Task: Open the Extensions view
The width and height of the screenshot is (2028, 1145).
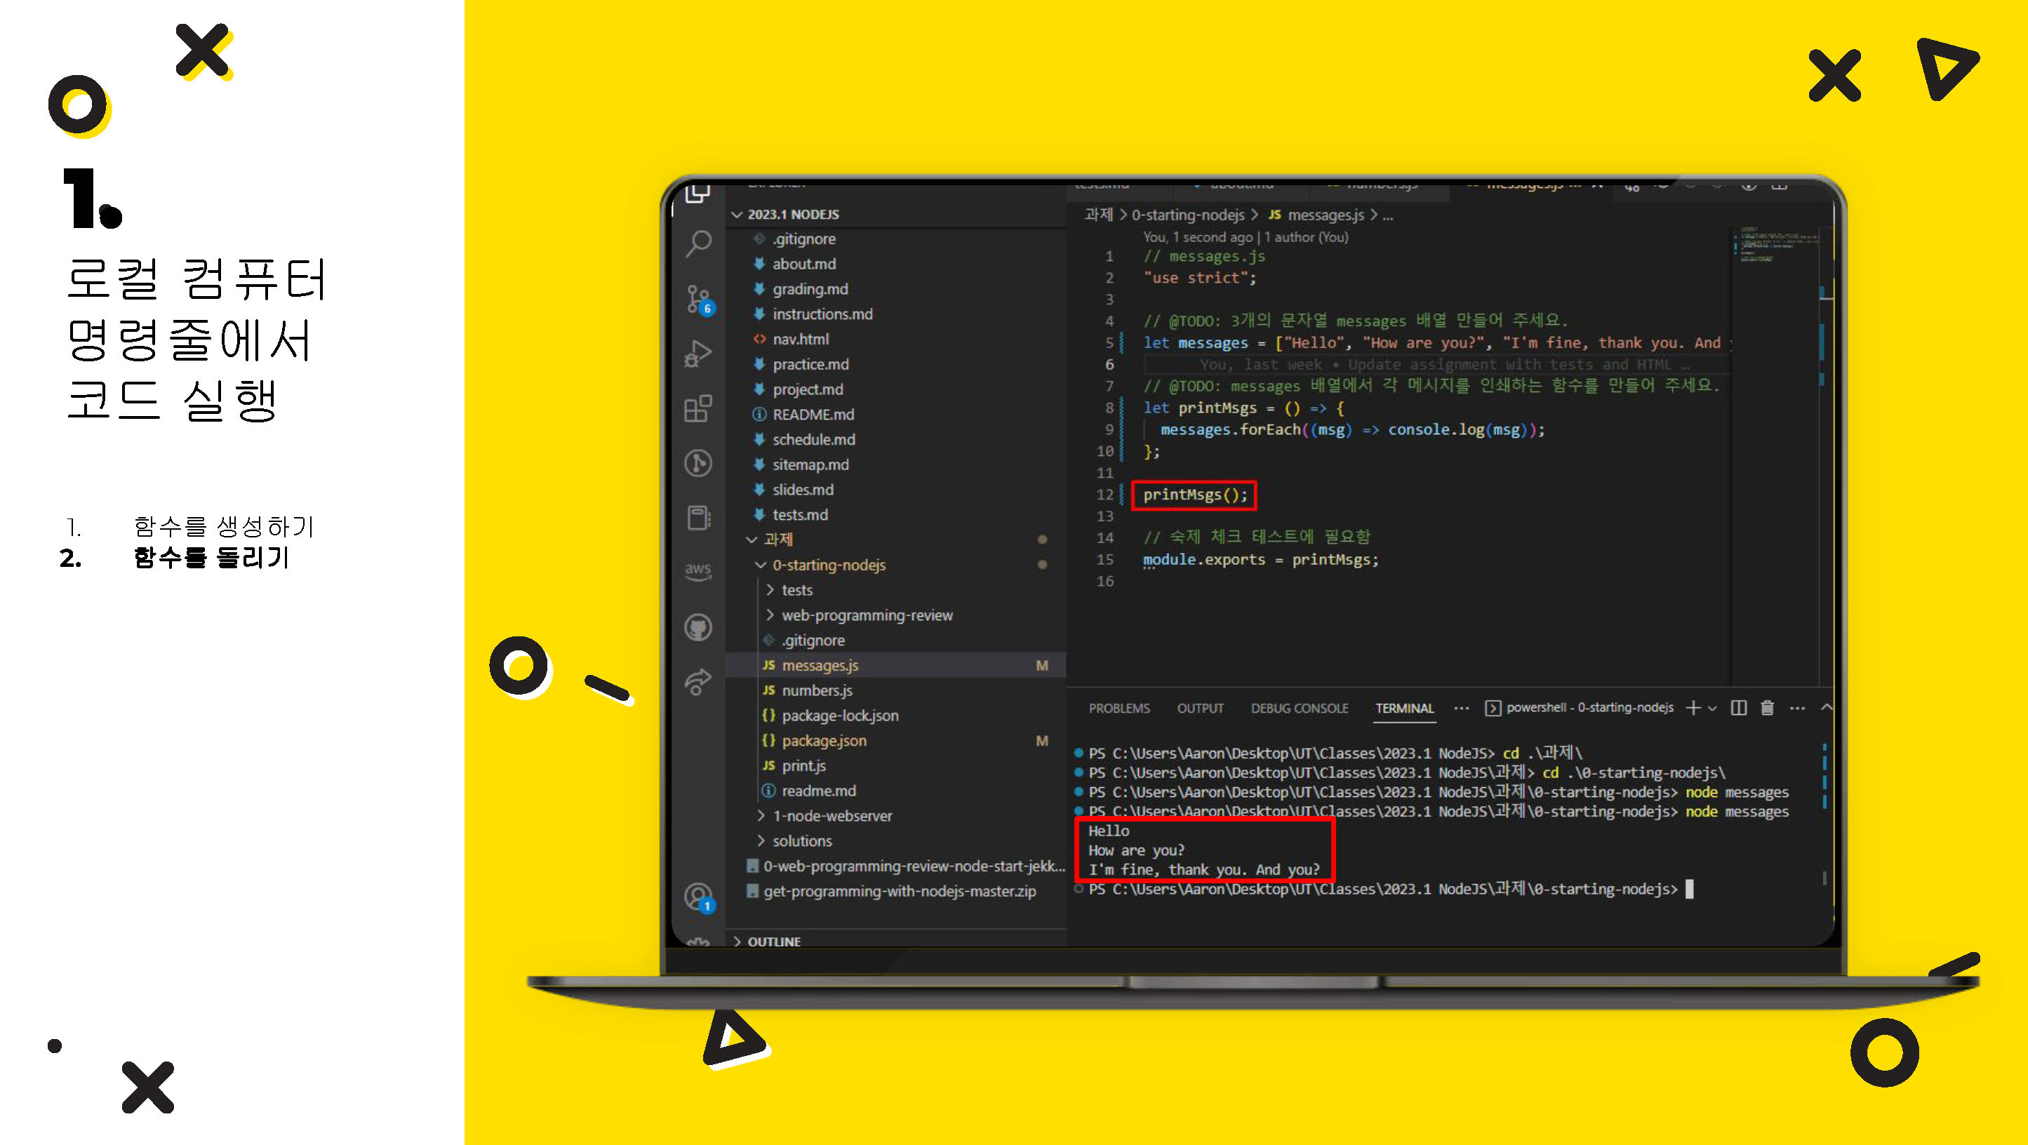Action: click(x=698, y=408)
